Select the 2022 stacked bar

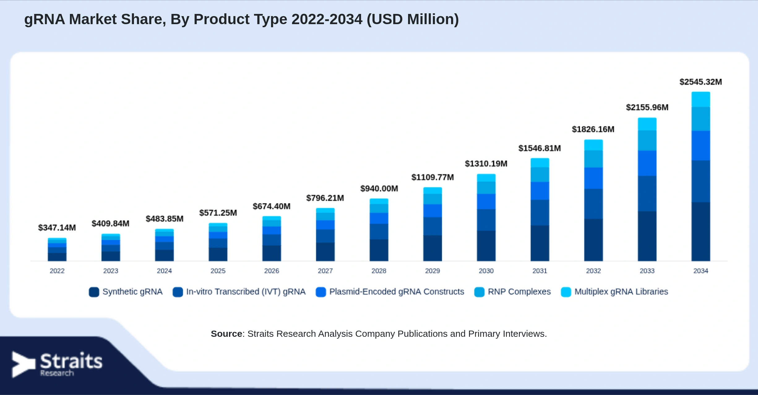tap(57, 250)
